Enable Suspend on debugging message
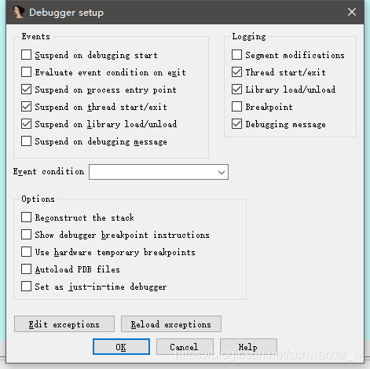This screenshot has height=369, width=370. point(26,141)
